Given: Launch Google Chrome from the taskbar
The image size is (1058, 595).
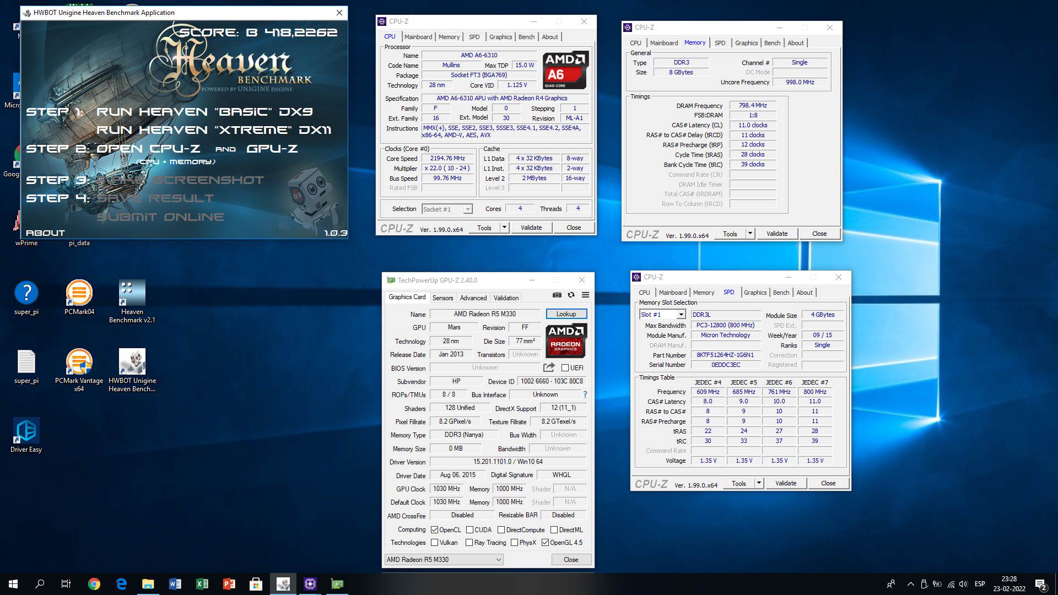Looking at the screenshot, I should [x=94, y=584].
